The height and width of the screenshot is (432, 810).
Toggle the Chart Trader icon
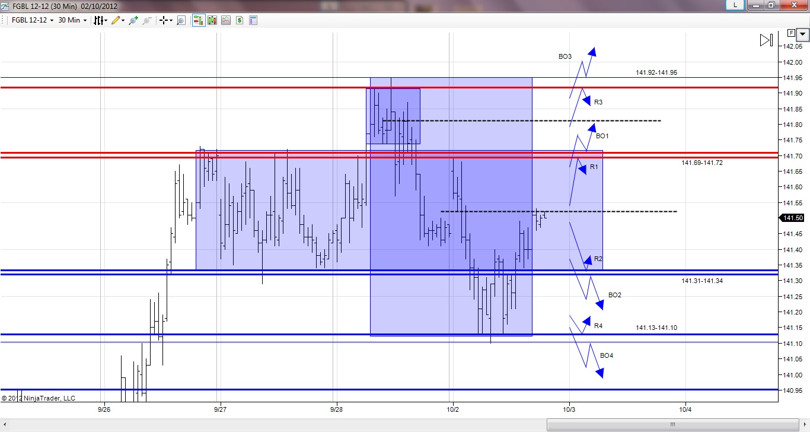(197, 20)
